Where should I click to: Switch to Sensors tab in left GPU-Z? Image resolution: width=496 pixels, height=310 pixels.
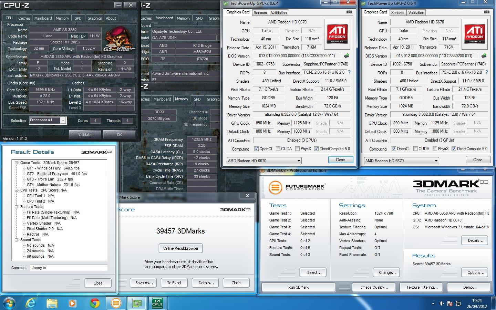[260, 13]
